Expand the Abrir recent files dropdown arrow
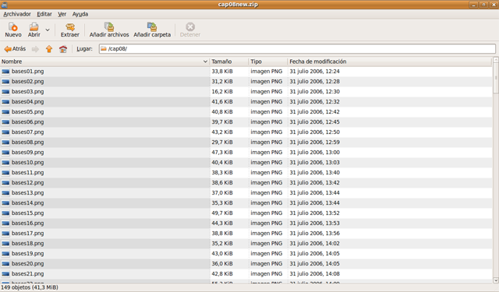Image resolution: width=499 pixels, height=292 pixels. [48, 30]
